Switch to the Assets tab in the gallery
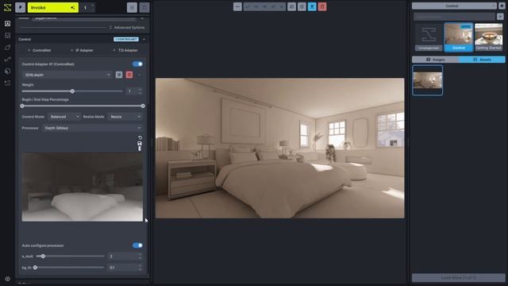 pyautogui.click(x=482, y=60)
